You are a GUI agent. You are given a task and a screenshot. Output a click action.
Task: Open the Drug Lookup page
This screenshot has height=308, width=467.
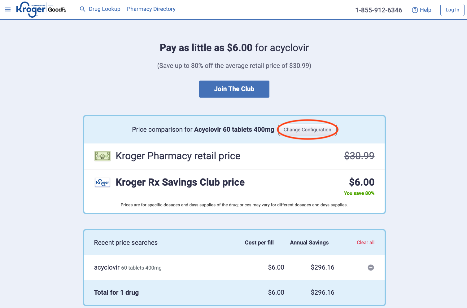(104, 9)
